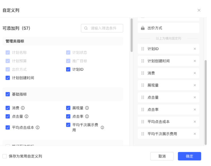Uncheck the 展现量 checkbox
Viewport: 211px width, 166px height.
(x=68, y=108)
